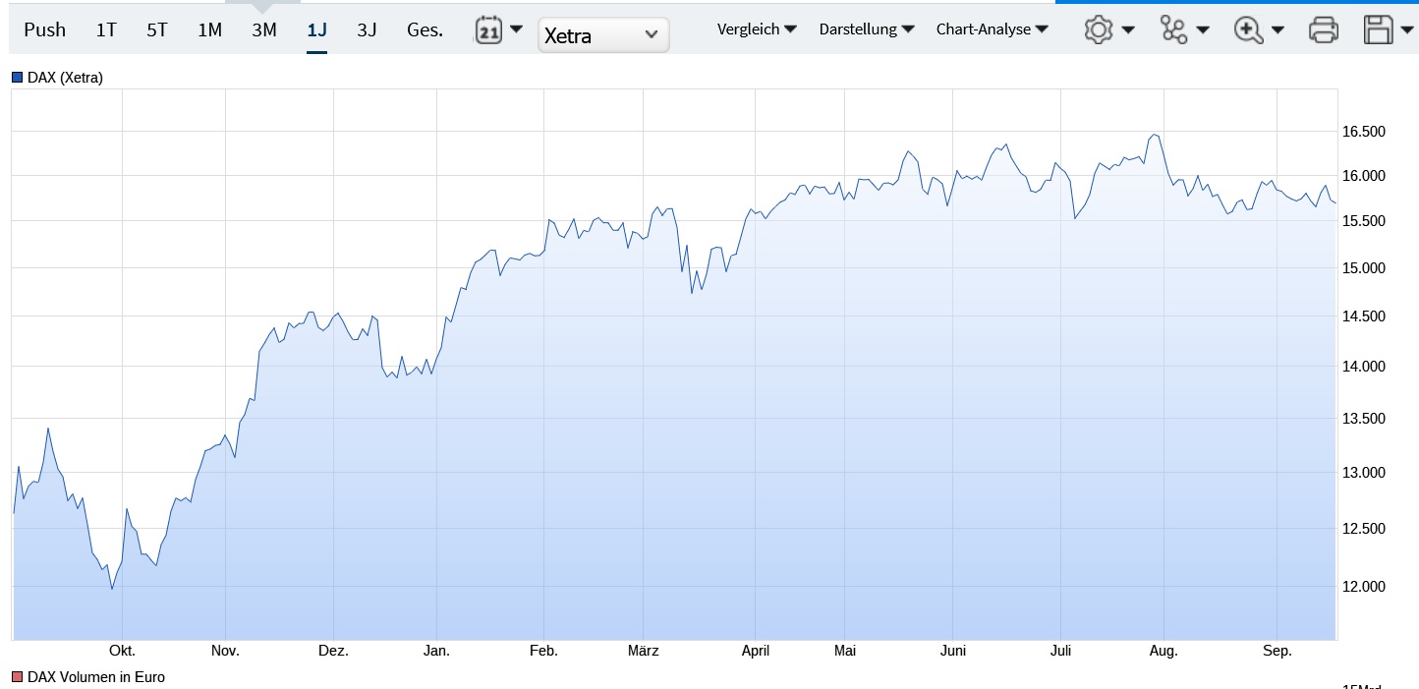Click the Okt. x-axis label
Viewport: 1419px width, 689px height.
pyautogui.click(x=122, y=651)
